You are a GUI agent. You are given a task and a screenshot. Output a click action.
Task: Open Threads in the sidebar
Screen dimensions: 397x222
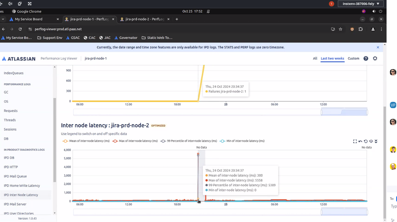10,120
